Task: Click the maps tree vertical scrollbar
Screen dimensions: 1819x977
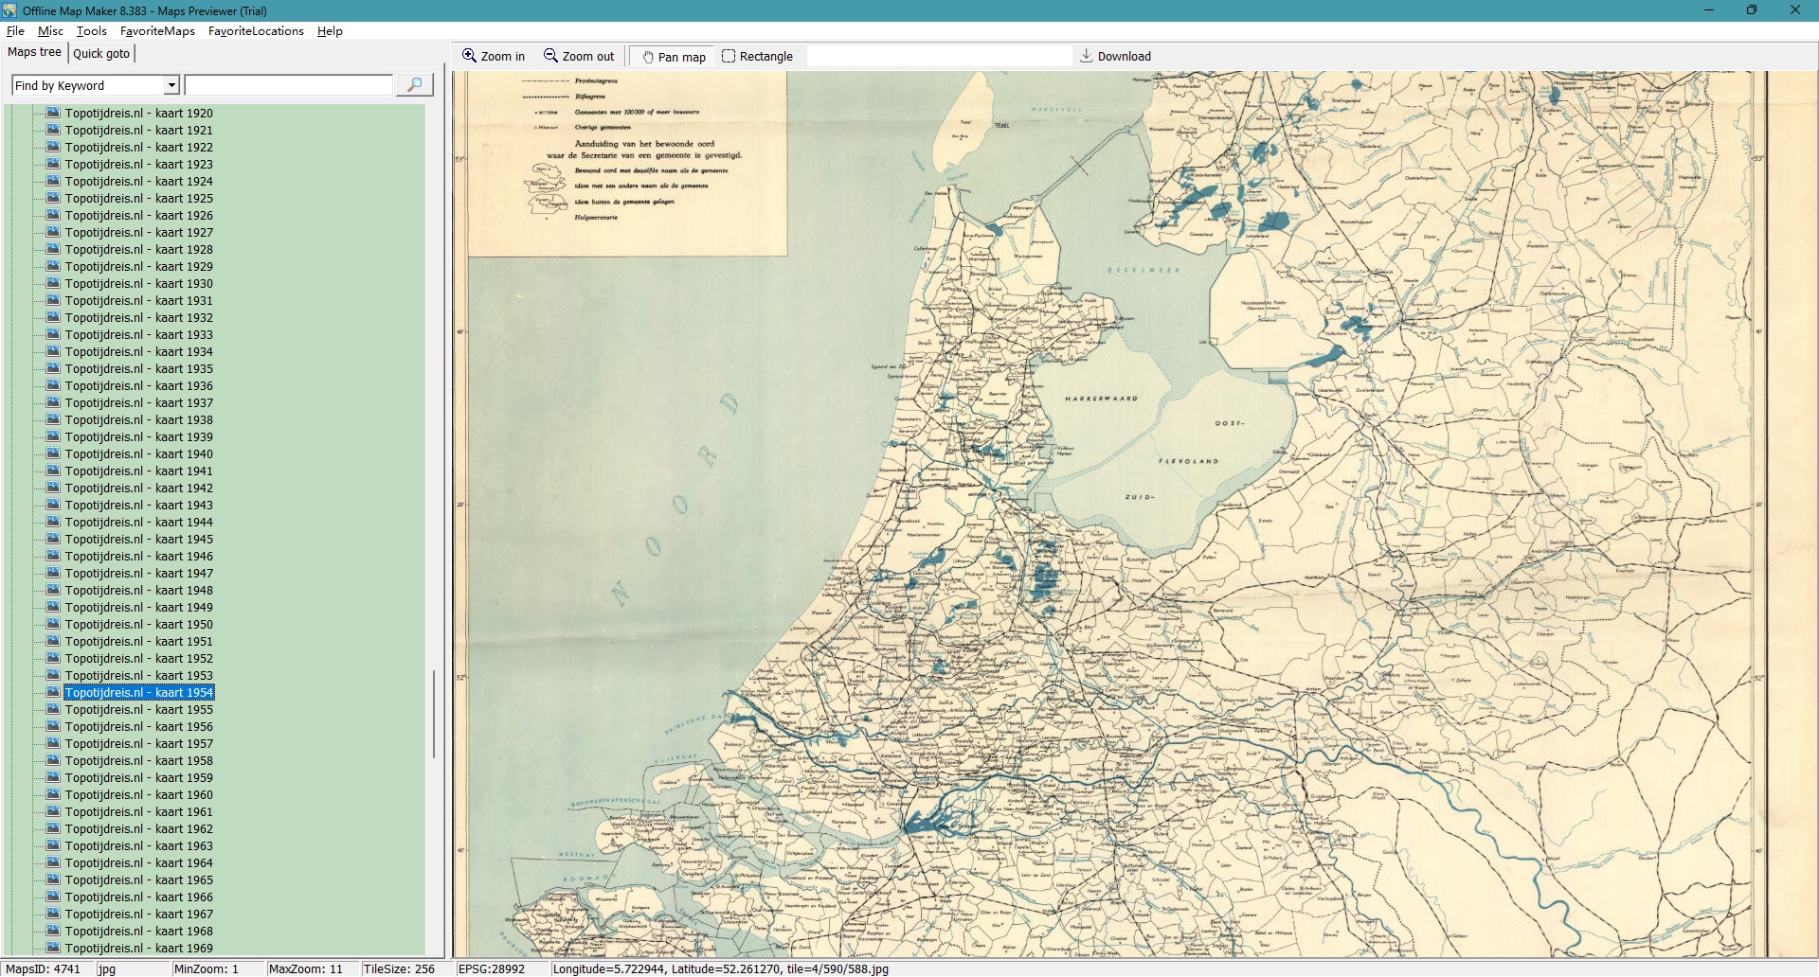Action: pos(434,715)
